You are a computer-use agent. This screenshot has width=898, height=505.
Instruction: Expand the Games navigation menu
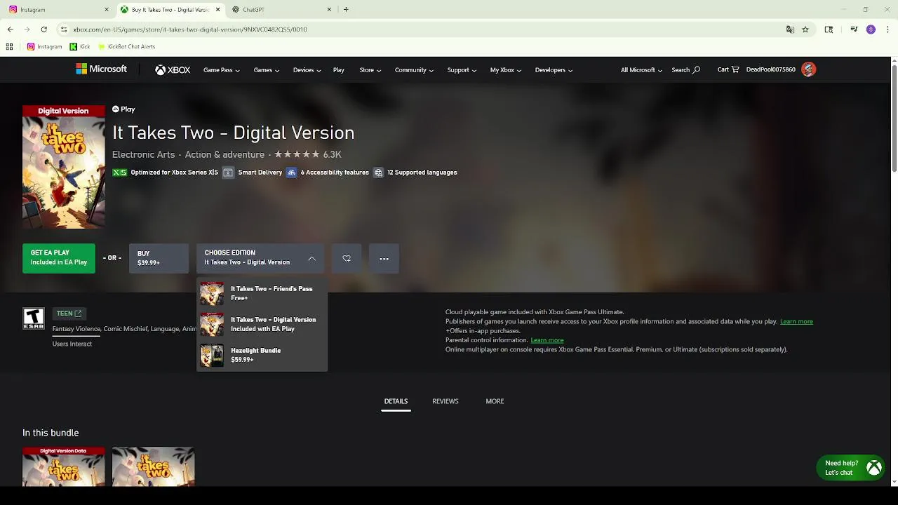267,70
